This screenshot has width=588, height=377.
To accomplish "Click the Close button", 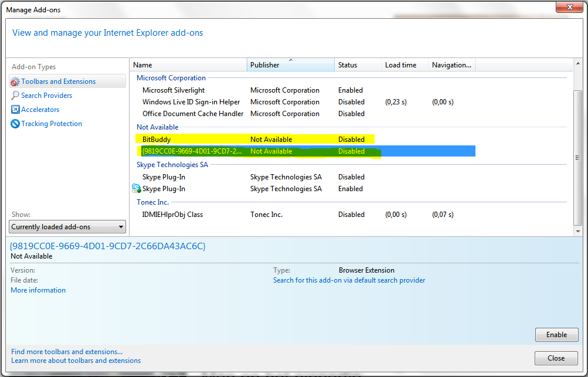I will click(x=556, y=358).
